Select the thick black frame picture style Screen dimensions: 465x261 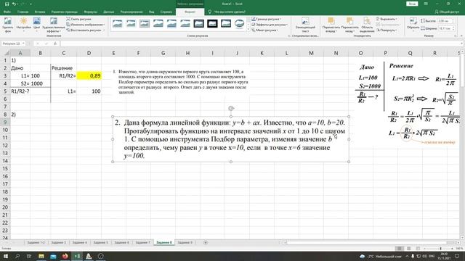(x=212, y=24)
